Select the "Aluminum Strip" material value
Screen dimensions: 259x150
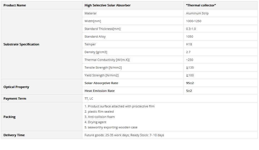click(x=197, y=13)
